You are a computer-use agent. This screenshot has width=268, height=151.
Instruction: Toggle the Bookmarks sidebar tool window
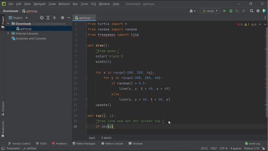3,129
